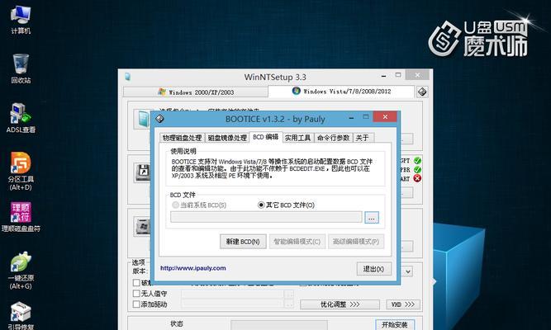Screen dimensions: 551x330
Task: Click the install drive icon in WinNTSetup
Action: (142, 226)
